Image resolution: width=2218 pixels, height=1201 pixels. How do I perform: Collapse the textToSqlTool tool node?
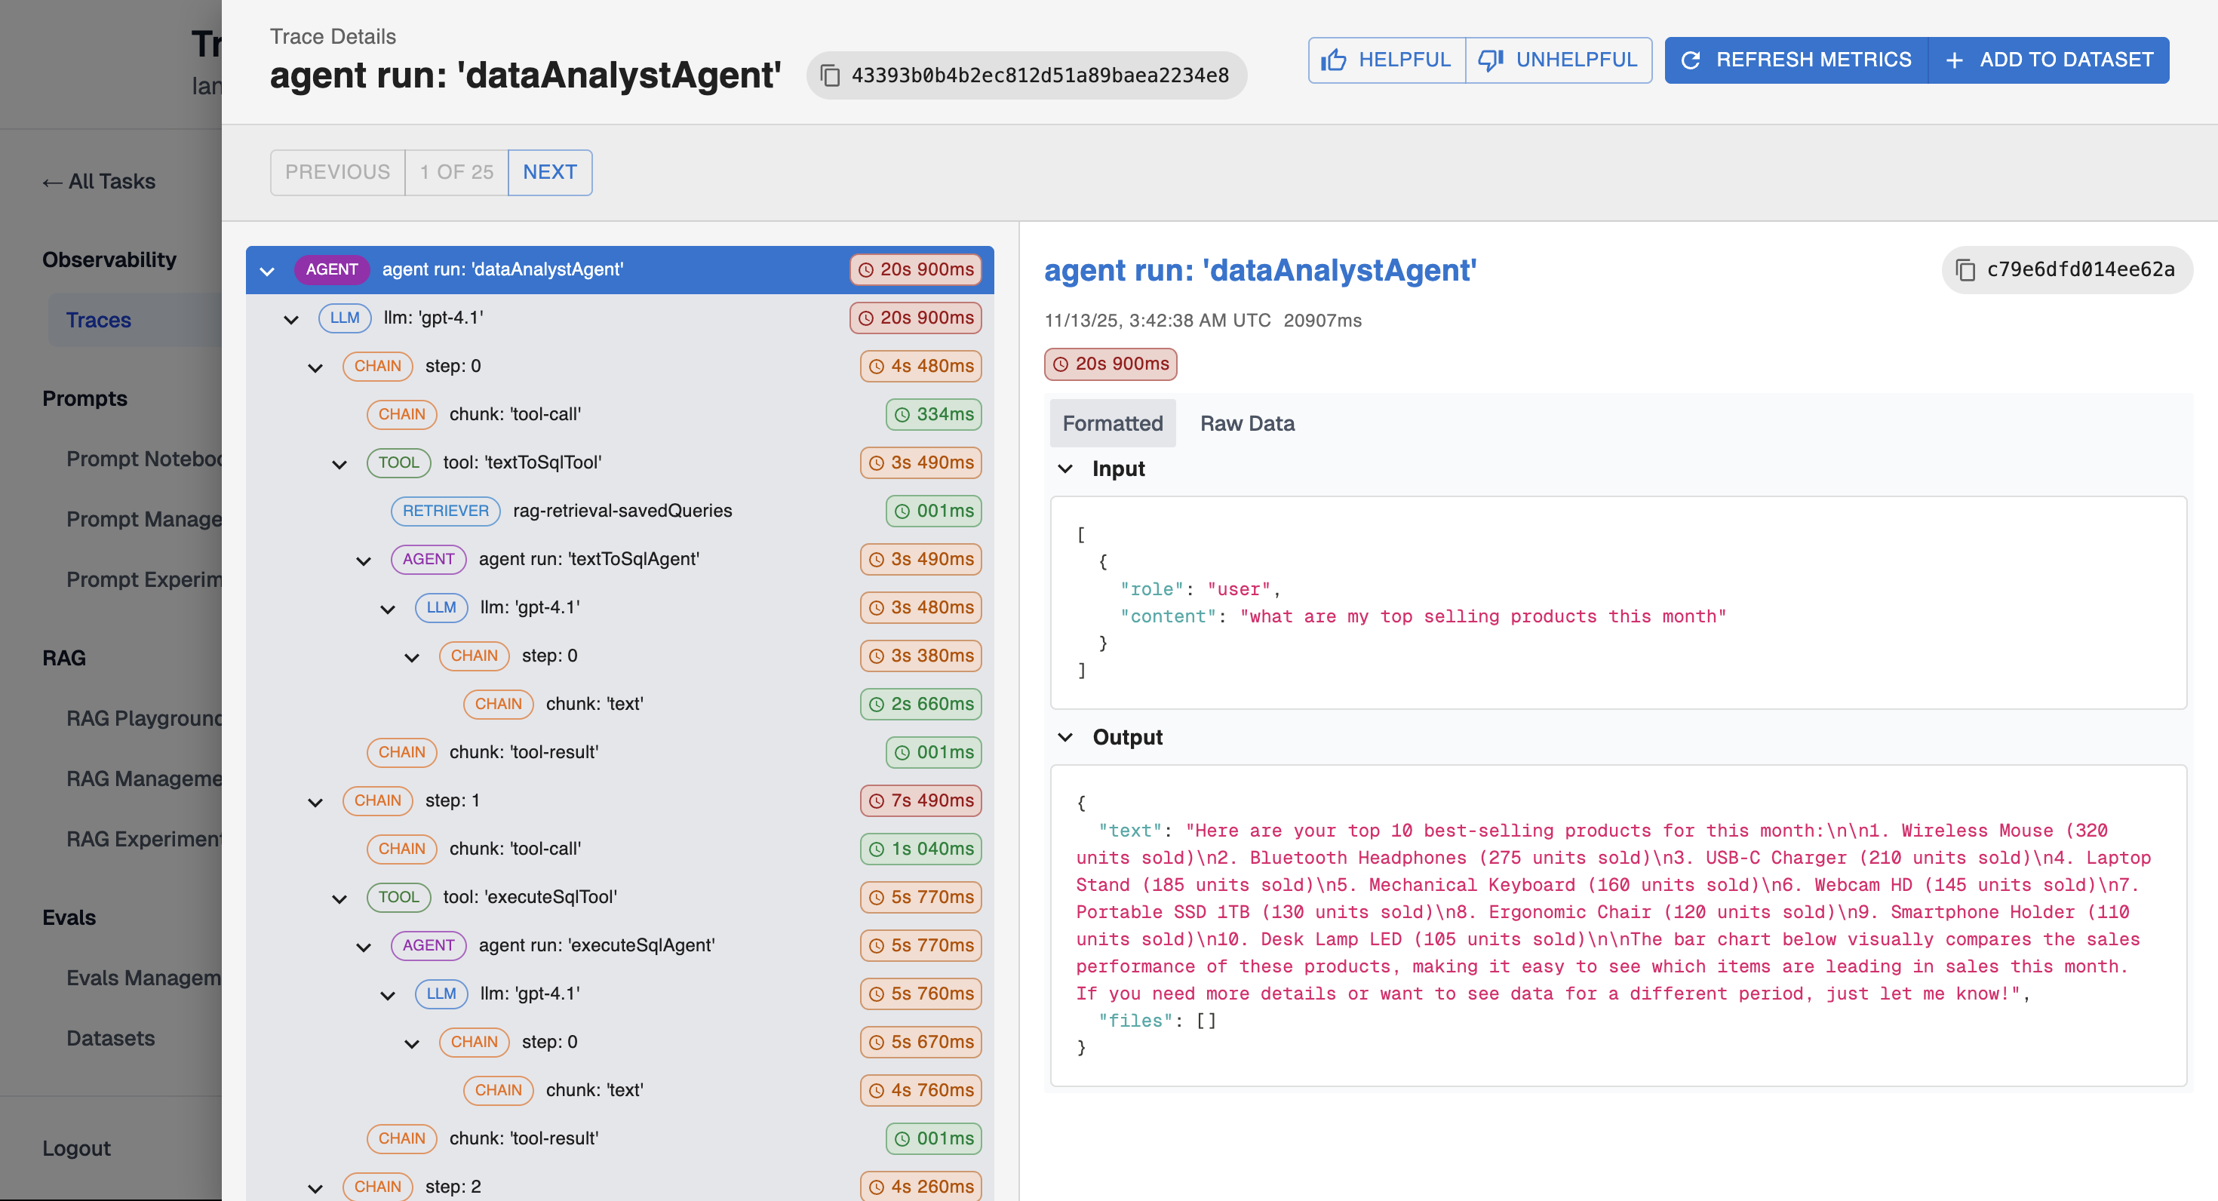(x=339, y=464)
